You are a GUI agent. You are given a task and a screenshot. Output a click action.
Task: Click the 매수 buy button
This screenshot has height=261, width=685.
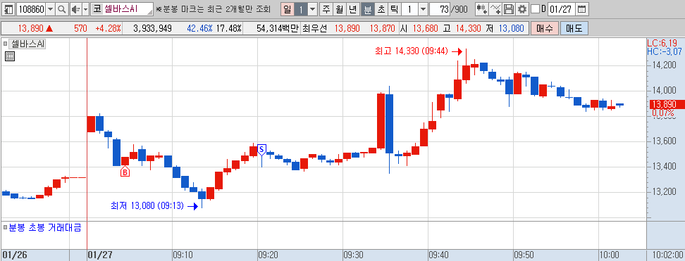tap(545, 29)
